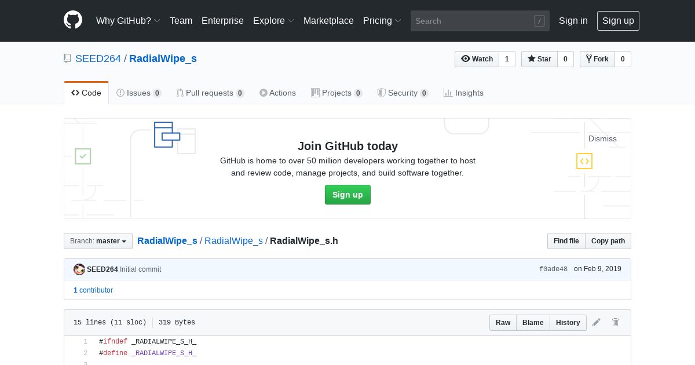
Task: Click the 'on Feb 9, 2019' date
Action: tap(598, 269)
